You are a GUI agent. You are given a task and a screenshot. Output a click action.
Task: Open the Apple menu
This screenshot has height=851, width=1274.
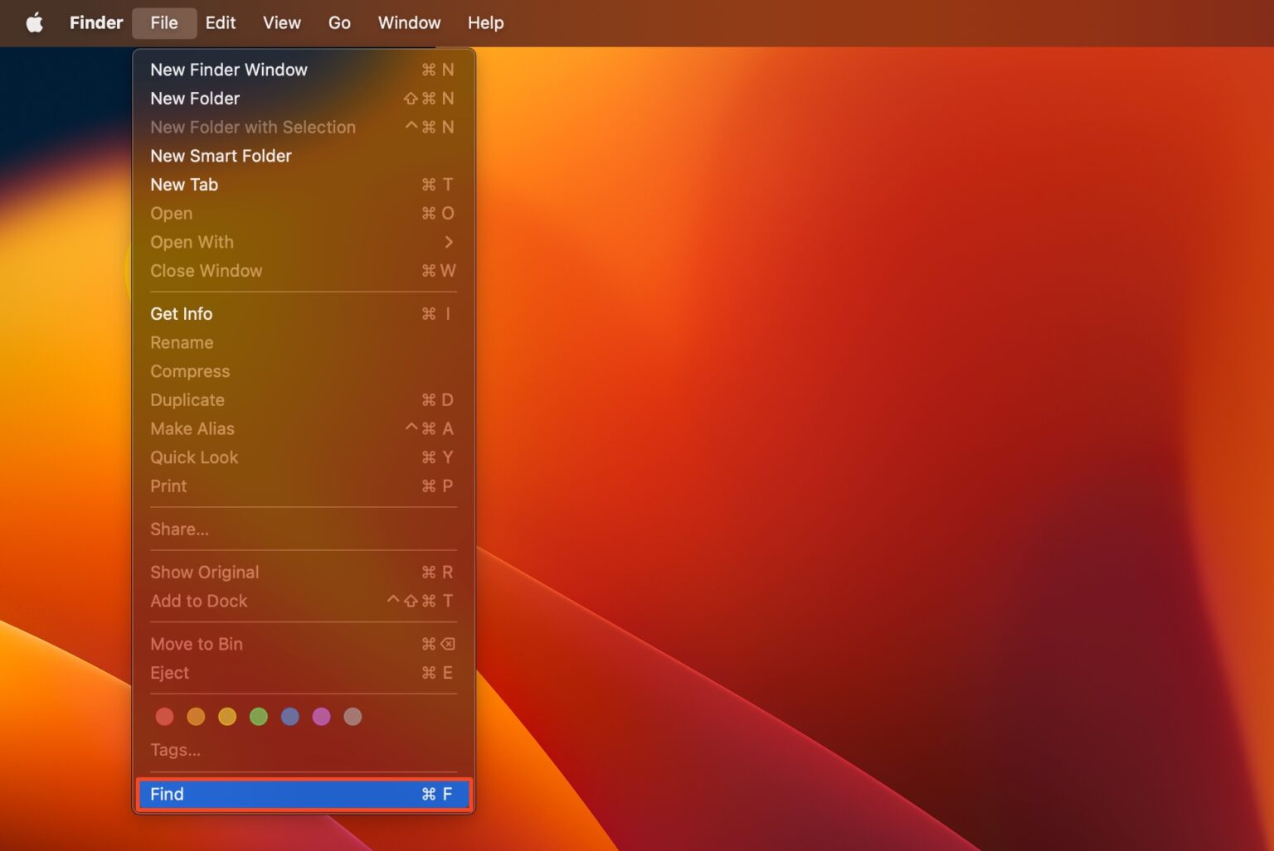[x=33, y=22]
